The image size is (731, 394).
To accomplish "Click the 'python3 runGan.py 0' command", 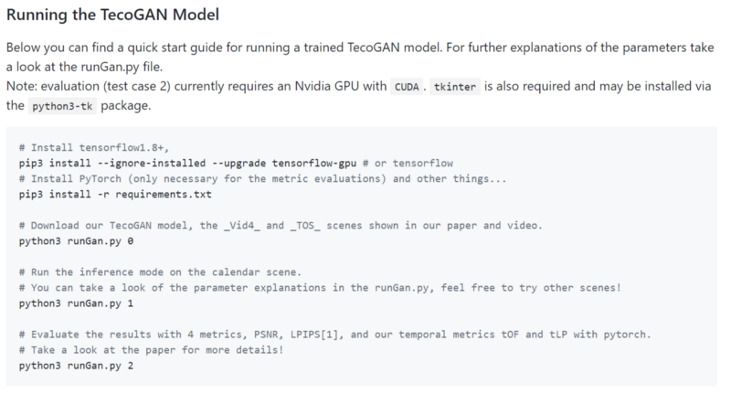I will pos(76,241).
